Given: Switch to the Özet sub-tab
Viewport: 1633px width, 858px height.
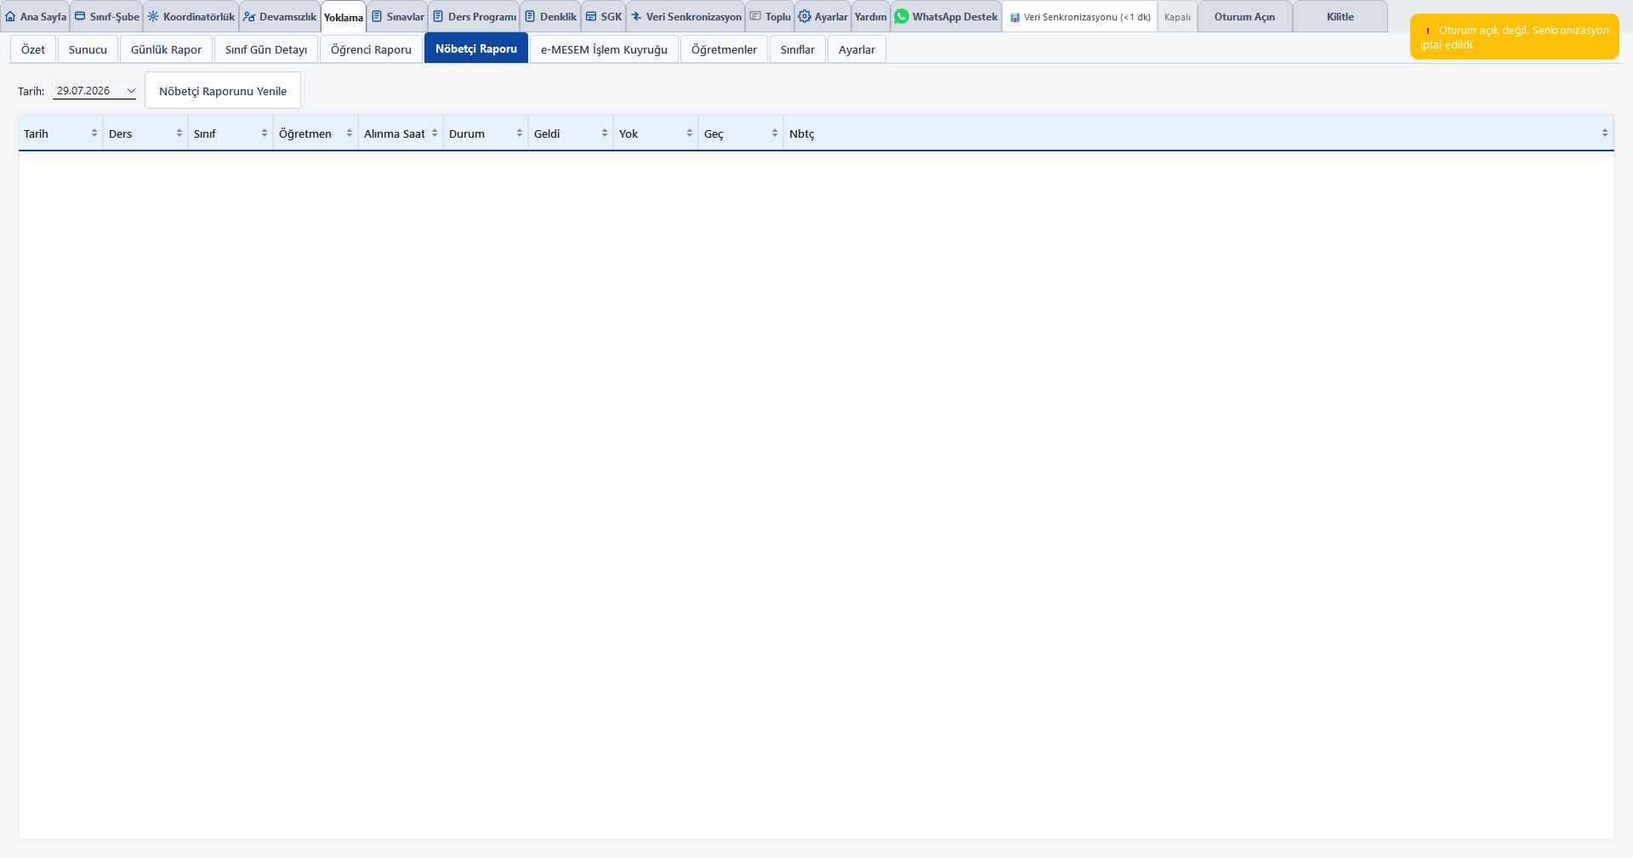Looking at the screenshot, I should click(x=33, y=49).
